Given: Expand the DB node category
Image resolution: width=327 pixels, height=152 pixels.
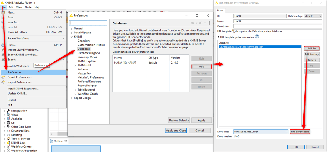Looking at the screenshot, I should 5,123.
